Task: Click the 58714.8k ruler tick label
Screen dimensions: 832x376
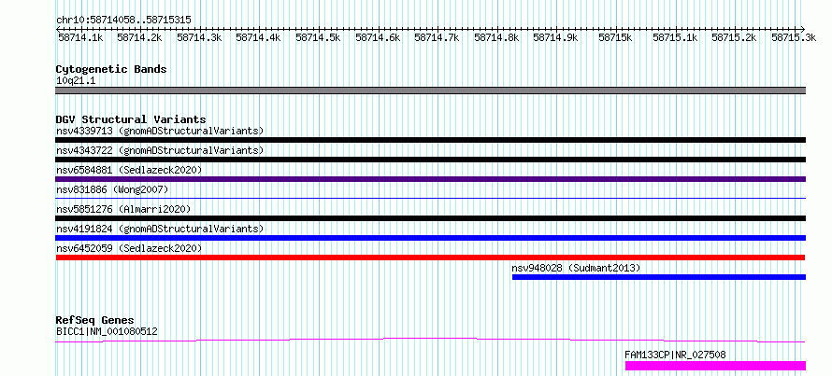Action: tap(496, 38)
